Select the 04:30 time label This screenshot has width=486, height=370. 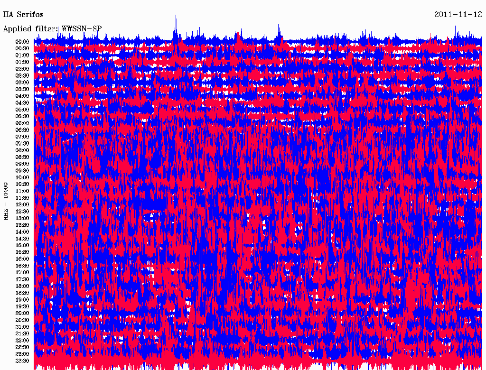point(22,103)
